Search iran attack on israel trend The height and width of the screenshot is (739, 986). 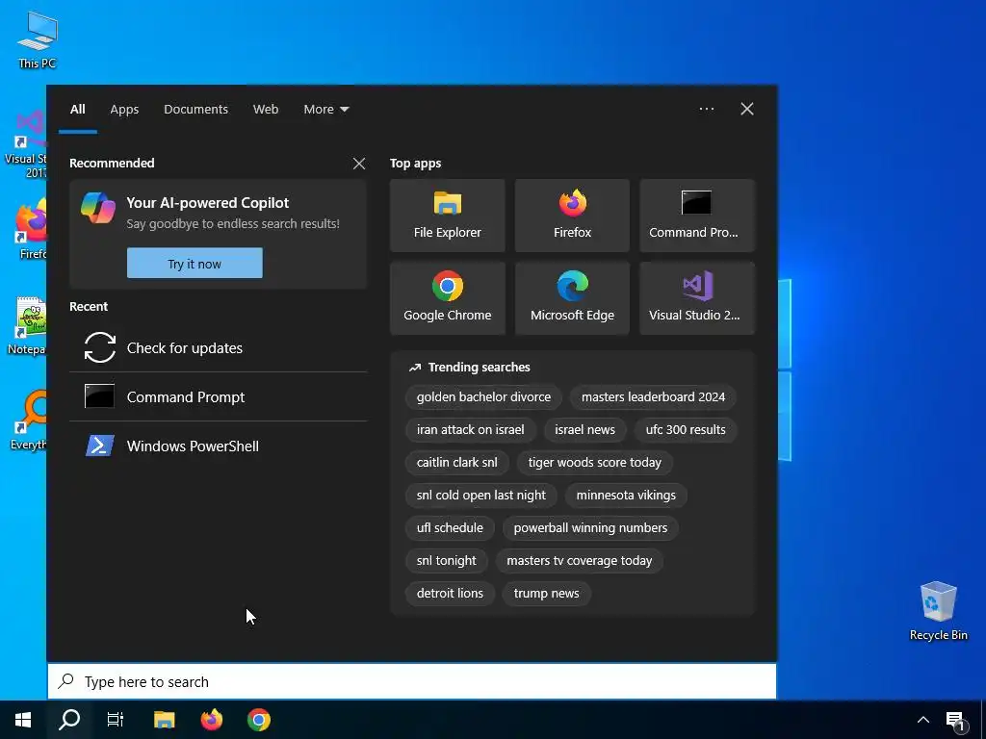click(x=470, y=429)
